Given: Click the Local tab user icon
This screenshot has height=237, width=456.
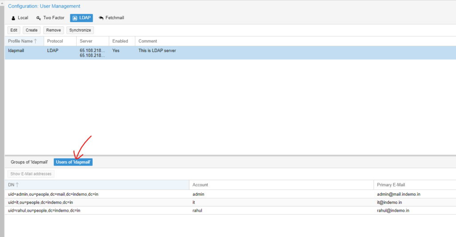Looking at the screenshot, I should [x=13, y=18].
